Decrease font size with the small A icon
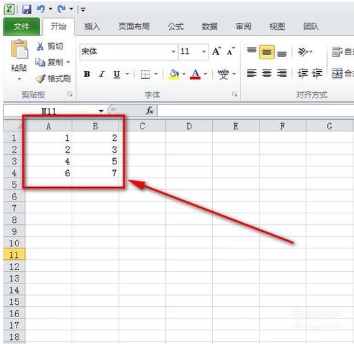Image resolution: width=354 pixels, height=344 pixels. tap(231, 52)
